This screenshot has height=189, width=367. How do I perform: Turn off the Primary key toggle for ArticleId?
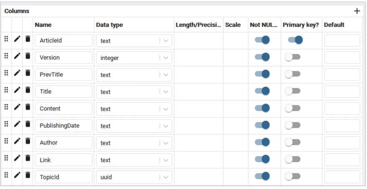pos(295,40)
